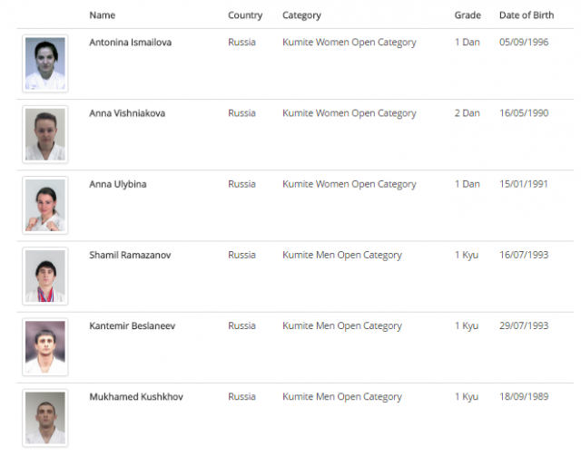Image resolution: width=581 pixels, height=456 pixels.
Task: Sort by the Name column header
Action: coord(103,15)
